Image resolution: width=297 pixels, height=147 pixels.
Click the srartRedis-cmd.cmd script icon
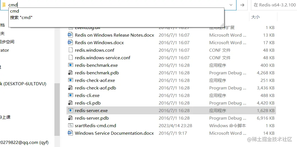coord(70,125)
